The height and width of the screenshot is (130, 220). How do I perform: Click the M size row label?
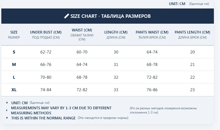tap(14, 65)
